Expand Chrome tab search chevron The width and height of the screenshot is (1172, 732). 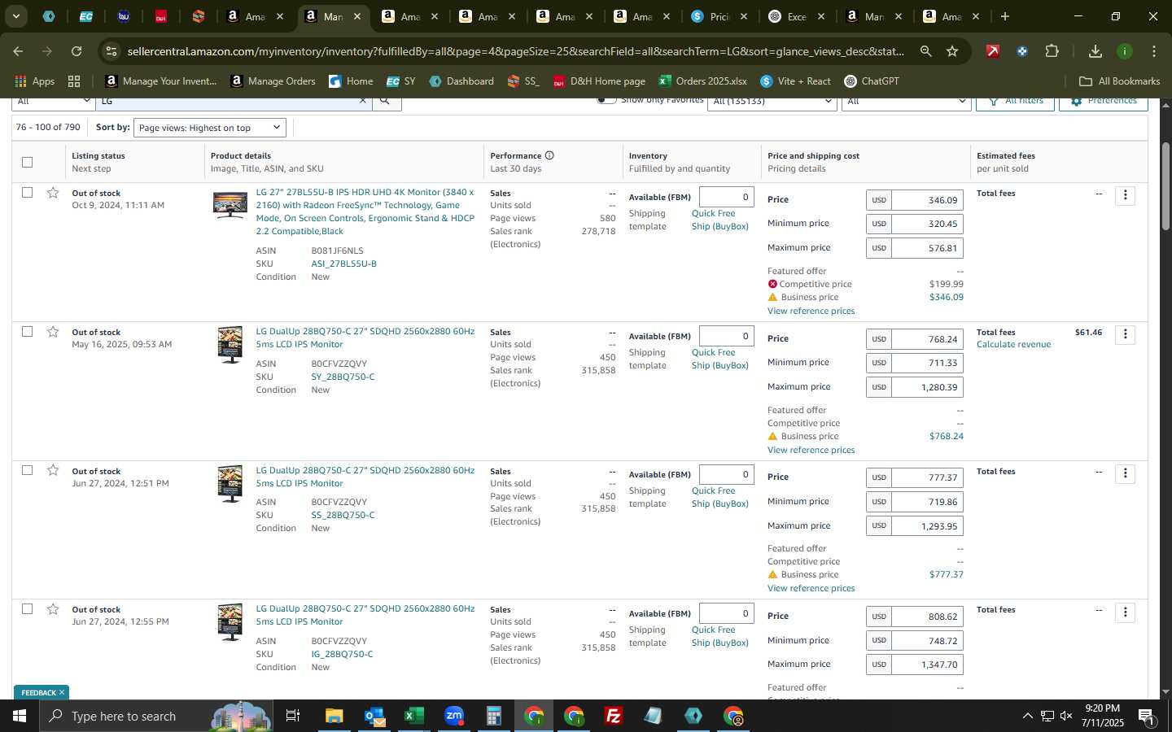pos(15,16)
